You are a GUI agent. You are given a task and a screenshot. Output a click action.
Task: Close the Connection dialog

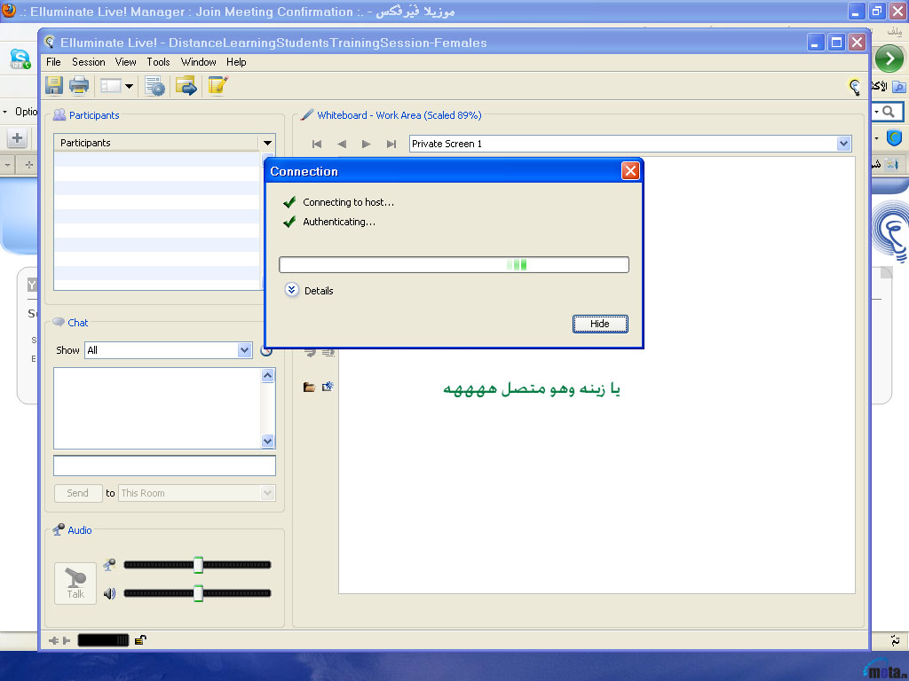[x=630, y=171]
